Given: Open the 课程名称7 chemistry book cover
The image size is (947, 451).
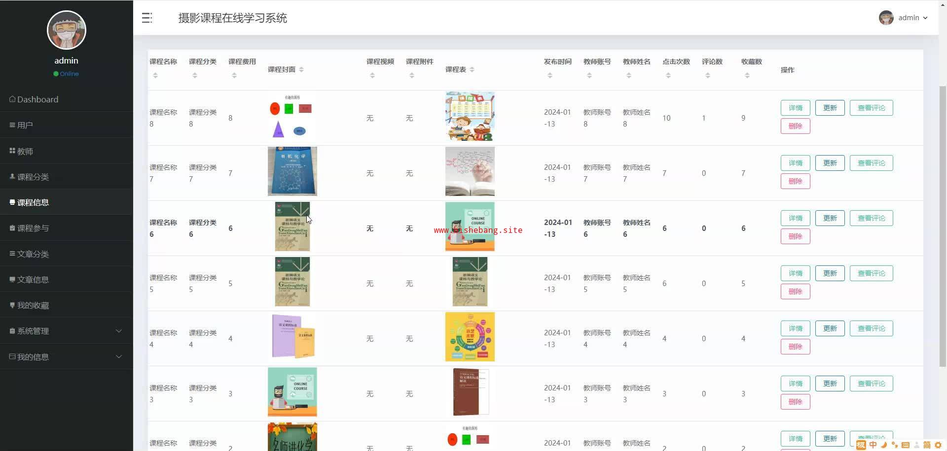Looking at the screenshot, I should point(292,171).
